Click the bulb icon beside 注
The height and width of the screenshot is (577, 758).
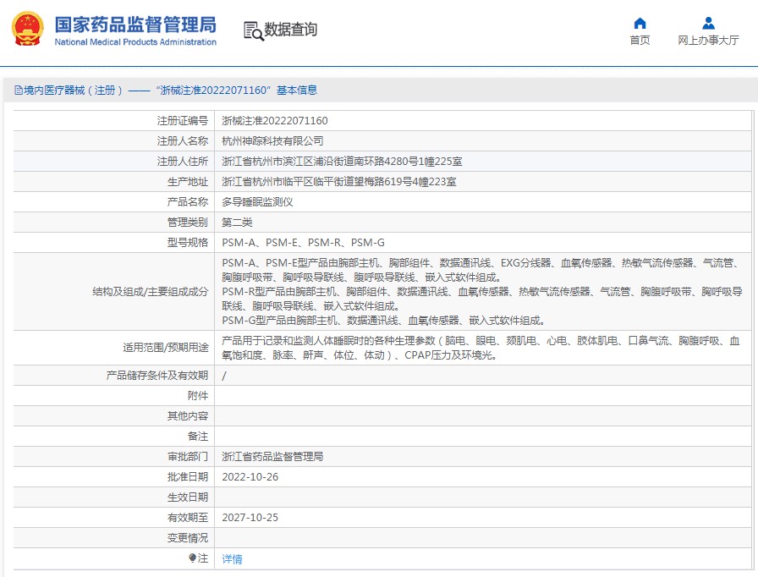coord(192,558)
